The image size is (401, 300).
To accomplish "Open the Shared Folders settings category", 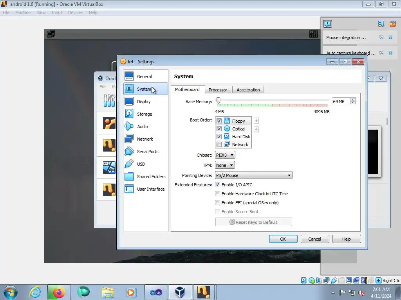I will pos(145,176).
